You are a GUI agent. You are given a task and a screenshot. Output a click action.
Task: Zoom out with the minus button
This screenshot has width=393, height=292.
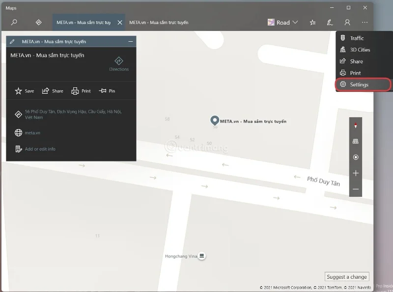point(355,189)
